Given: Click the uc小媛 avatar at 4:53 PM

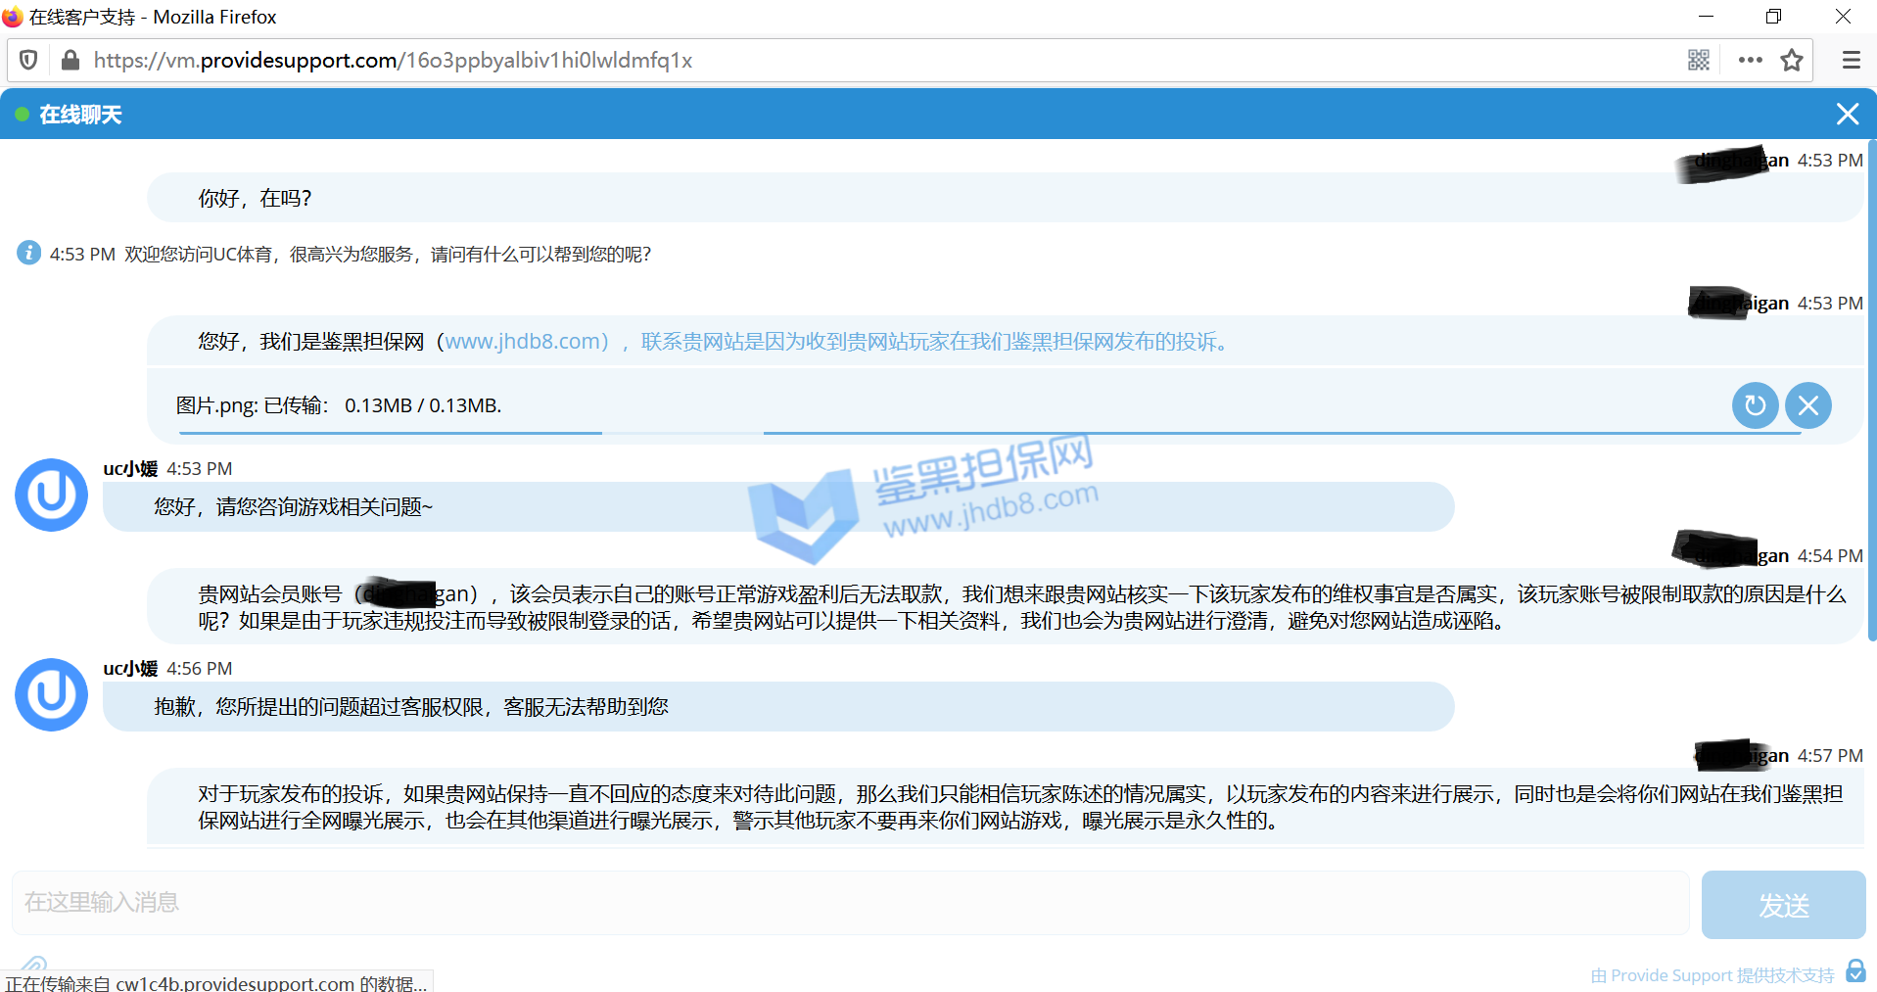Looking at the screenshot, I should tap(51, 496).
